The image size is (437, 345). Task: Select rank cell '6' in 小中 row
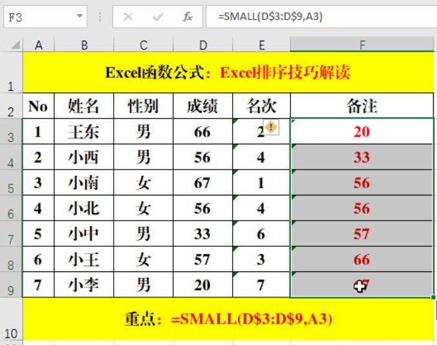tap(261, 233)
